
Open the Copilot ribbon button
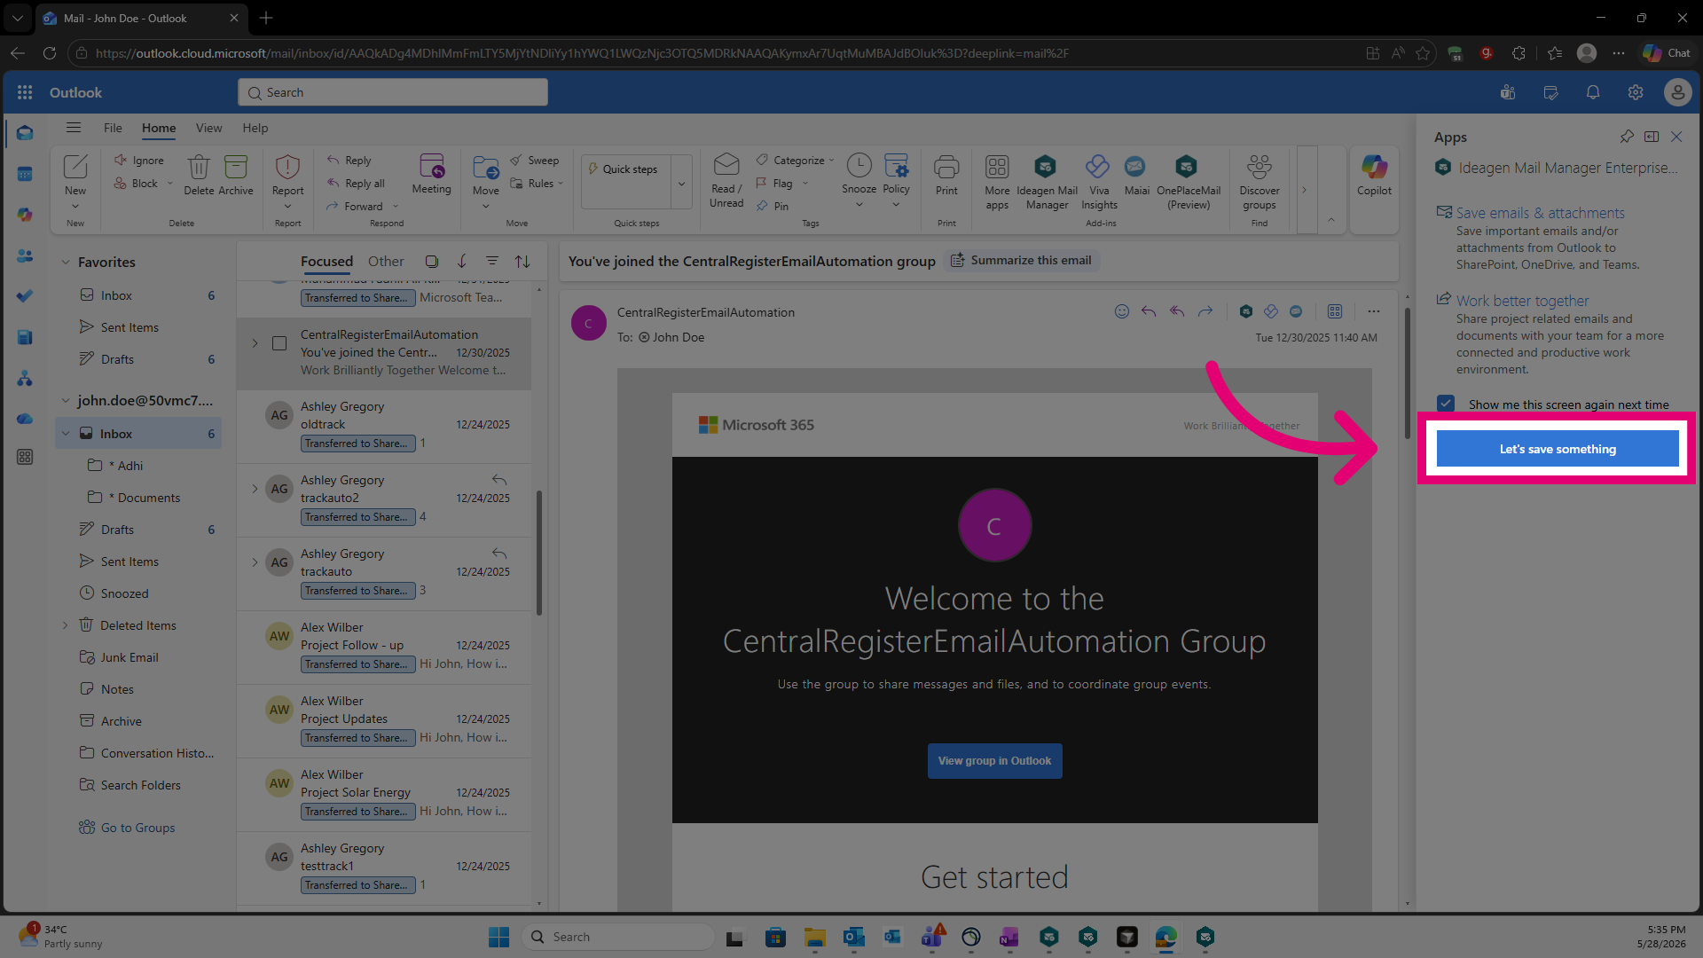point(1374,175)
